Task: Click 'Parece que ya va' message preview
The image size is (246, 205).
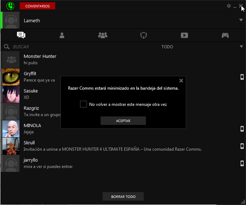Action: (39, 80)
